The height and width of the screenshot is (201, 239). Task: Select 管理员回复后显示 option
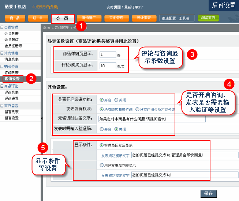101,145
